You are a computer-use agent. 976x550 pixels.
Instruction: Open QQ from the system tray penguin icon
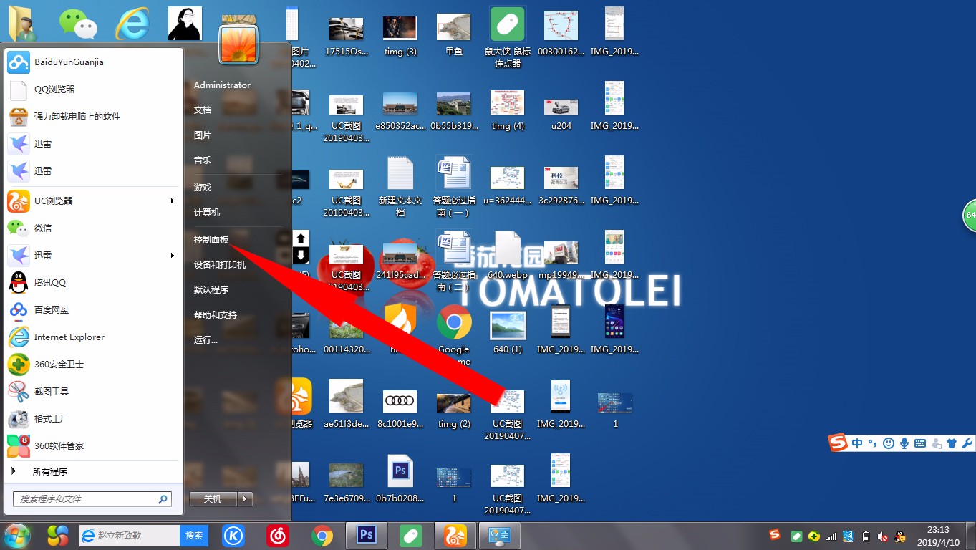(898, 535)
